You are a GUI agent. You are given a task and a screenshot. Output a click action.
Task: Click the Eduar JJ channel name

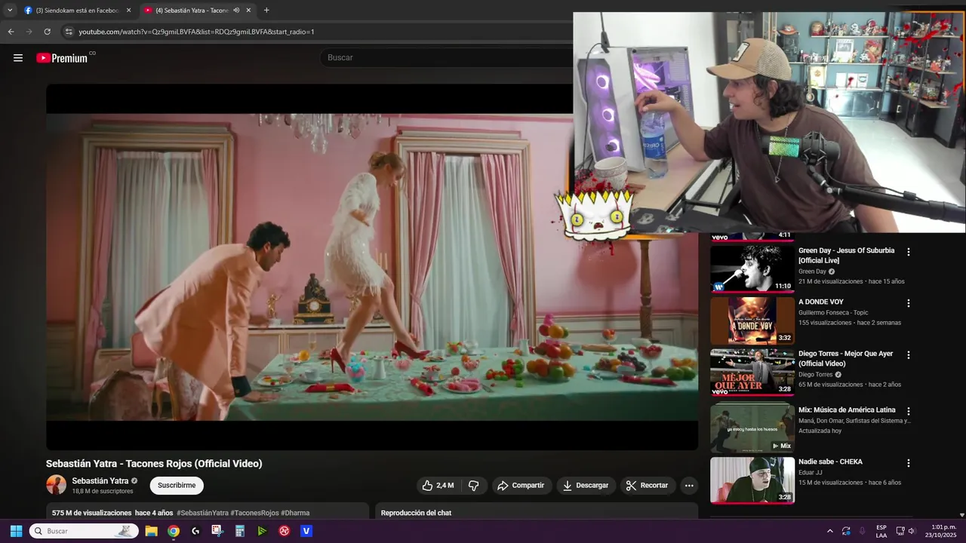(811, 472)
